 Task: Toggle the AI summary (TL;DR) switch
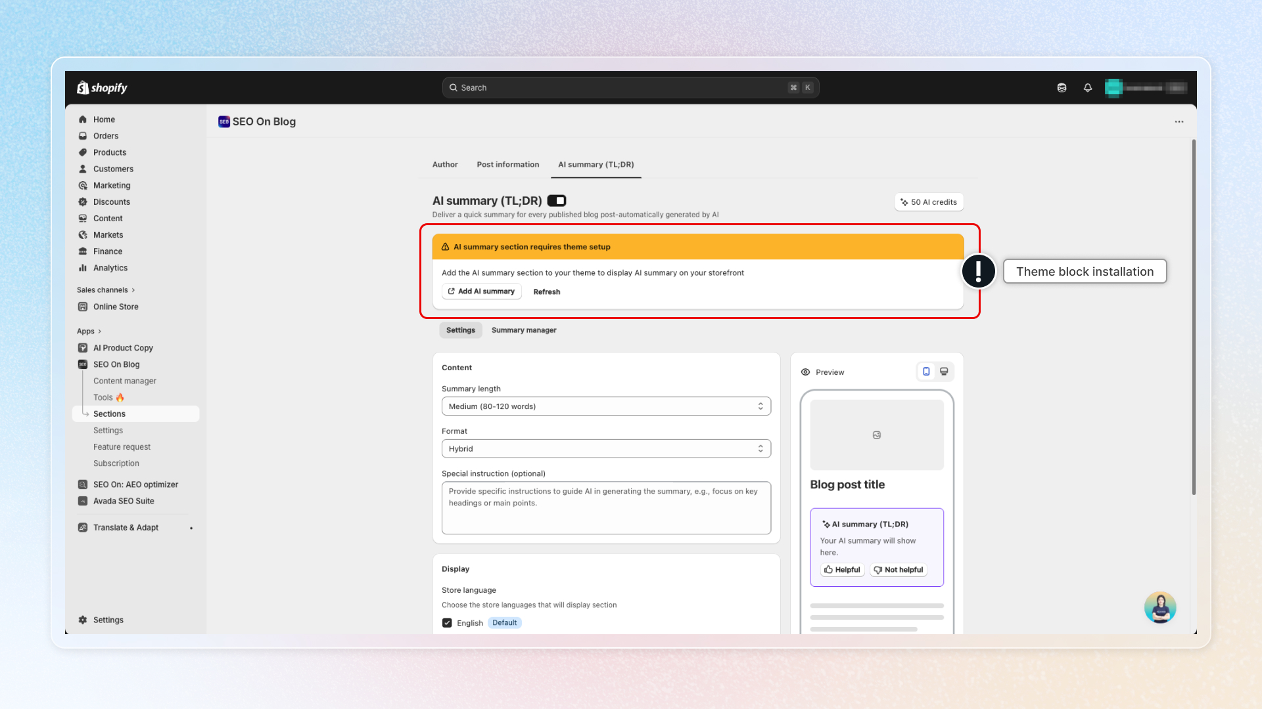[557, 201]
